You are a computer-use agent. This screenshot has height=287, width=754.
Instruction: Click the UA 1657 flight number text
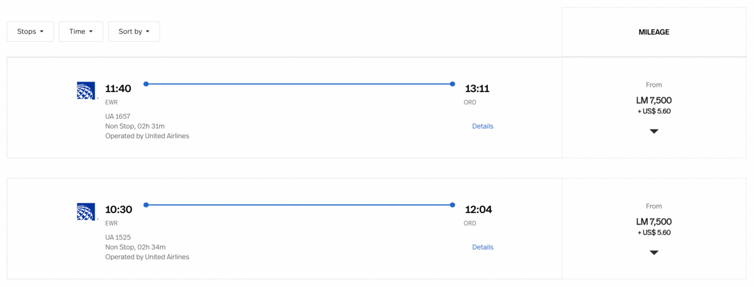pos(118,116)
